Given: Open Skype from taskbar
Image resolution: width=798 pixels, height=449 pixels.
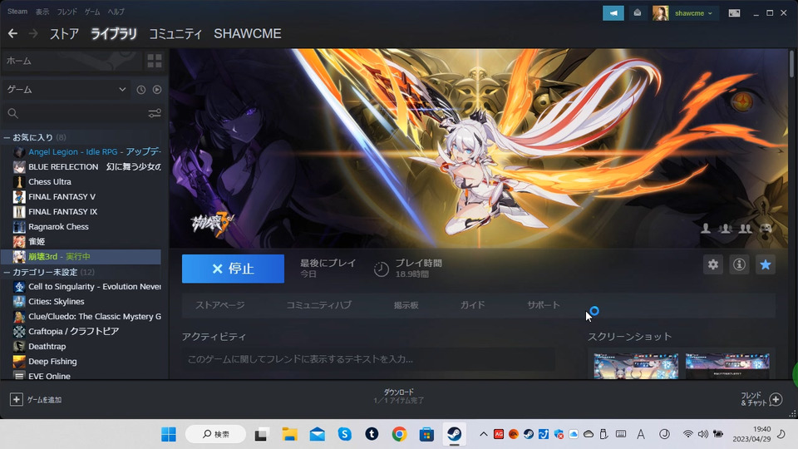Looking at the screenshot, I should point(344,434).
